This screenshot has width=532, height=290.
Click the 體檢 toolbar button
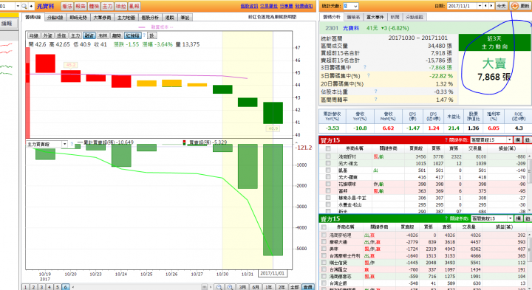(x=94, y=6)
